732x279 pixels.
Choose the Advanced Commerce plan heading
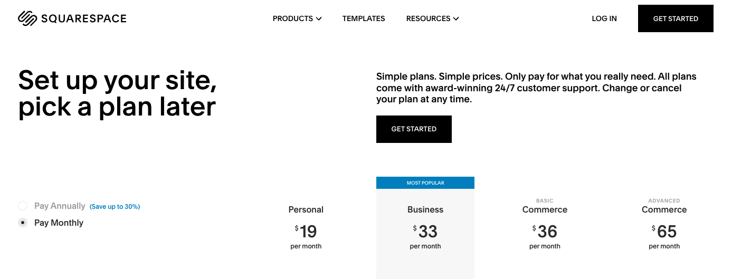664,209
